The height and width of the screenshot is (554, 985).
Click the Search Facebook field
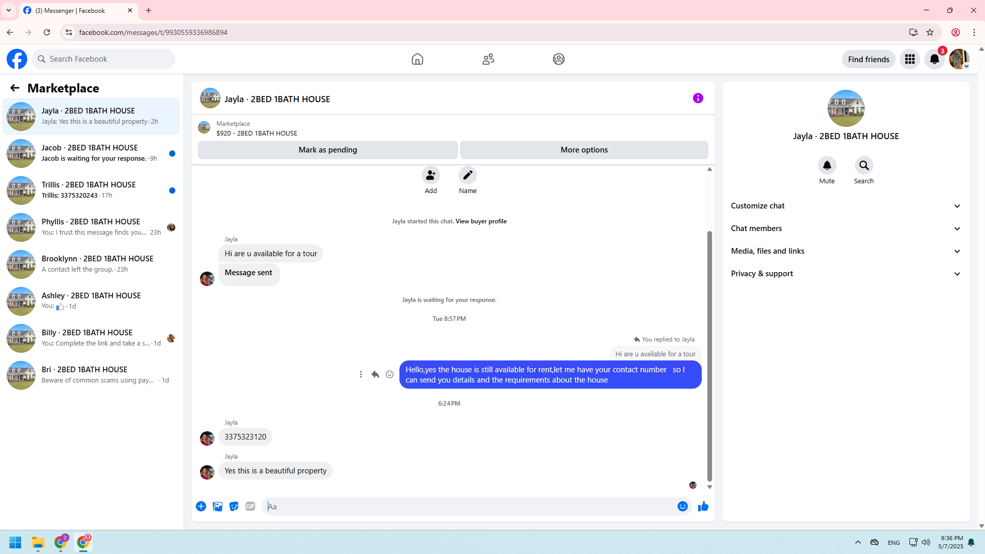coord(103,59)
